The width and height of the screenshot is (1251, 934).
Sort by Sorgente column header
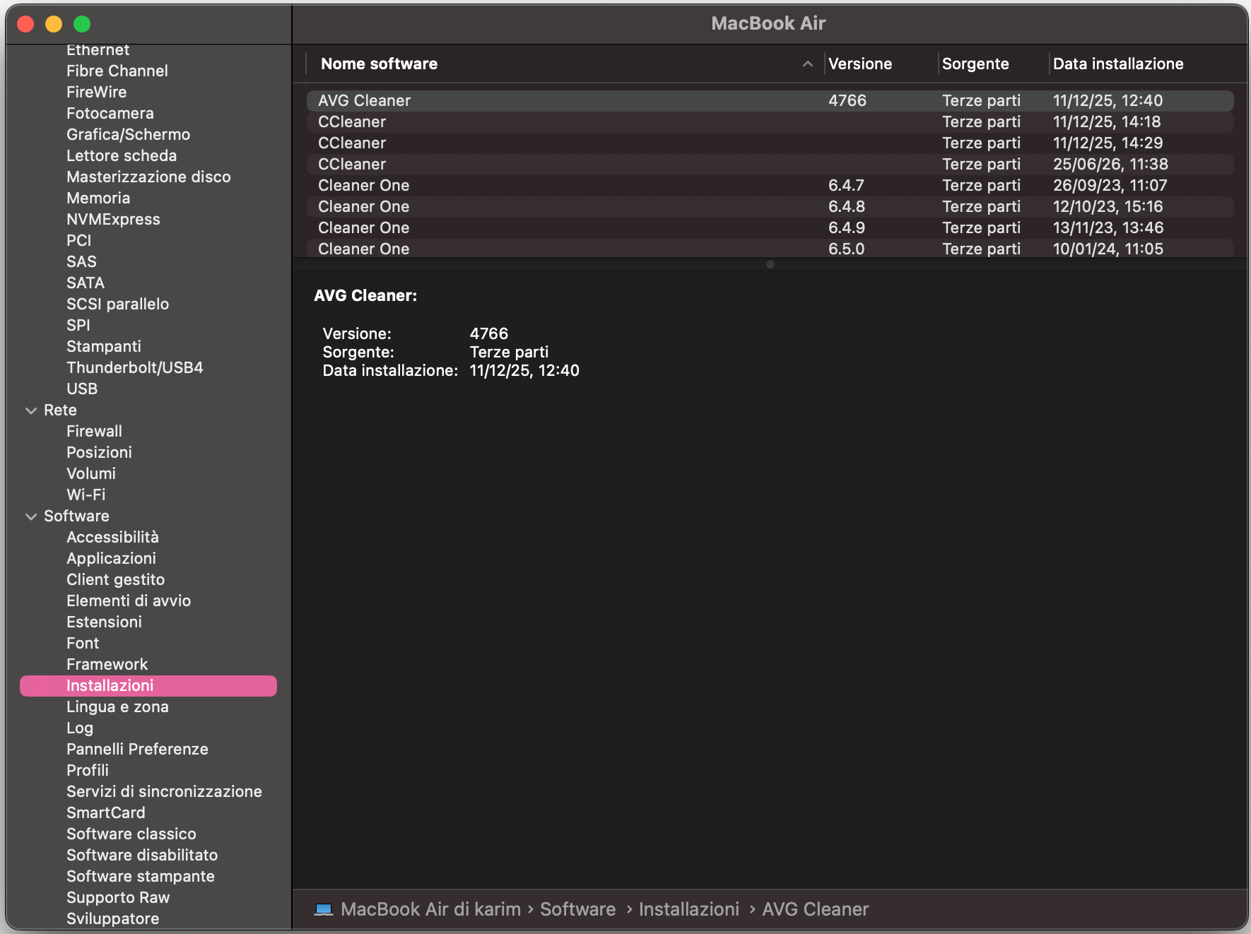pos(975,64)
